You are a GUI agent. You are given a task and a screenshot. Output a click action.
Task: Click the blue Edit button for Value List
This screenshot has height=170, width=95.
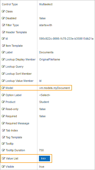coord(44,158)
